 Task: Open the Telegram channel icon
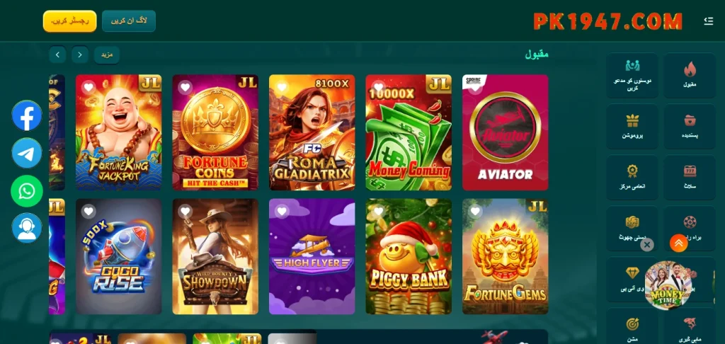pyautogui.click(x=27, y=153)
